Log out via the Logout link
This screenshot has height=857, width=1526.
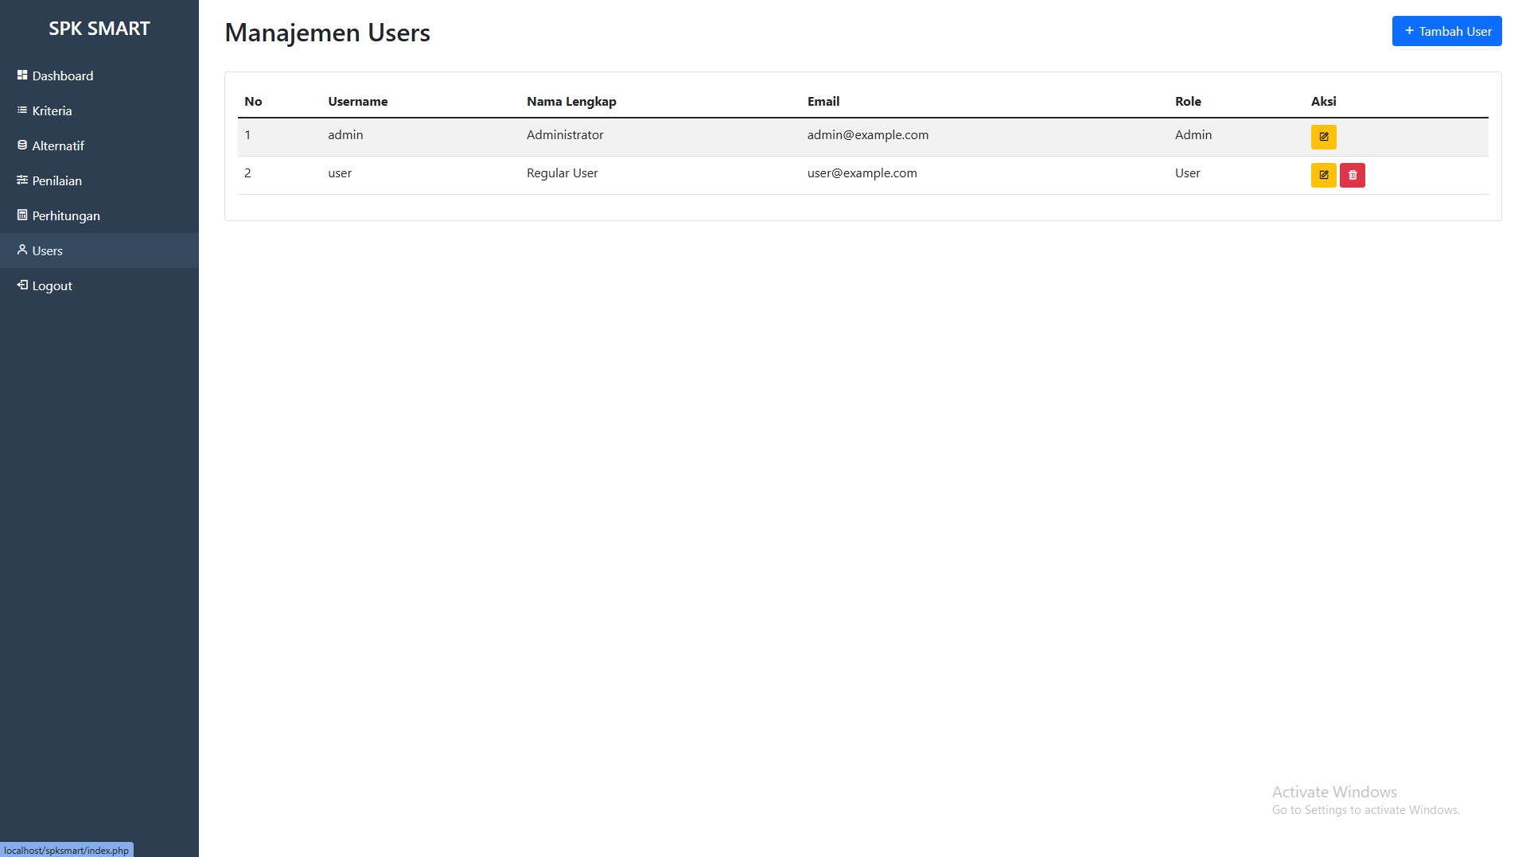coord(99,285)
